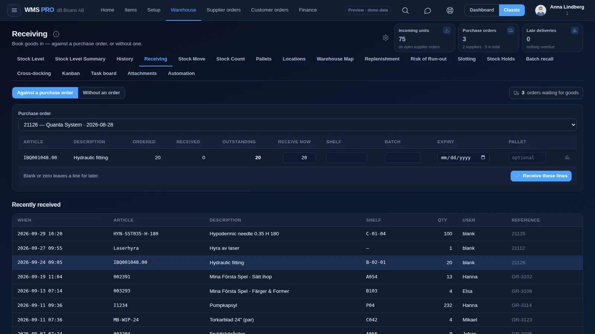Viewport: 595px width, 334px height.
Task: Go to the Stock Move tab
Action: coord(192,59)
